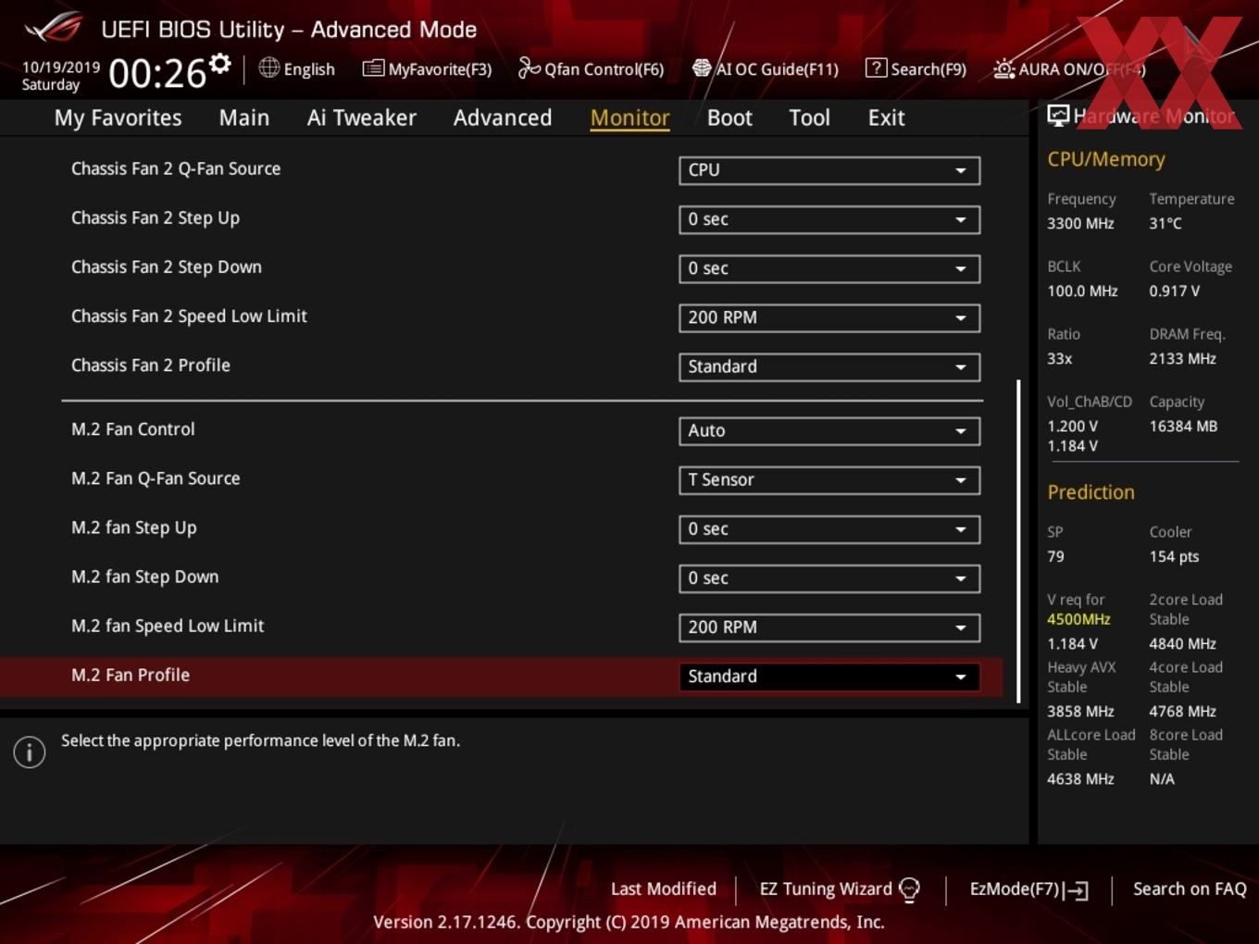This screenshot has height=944, width=1259.
Task: Click the 4500MHz prediction value
Action: pyautogui.click(x=1078, y=619)
